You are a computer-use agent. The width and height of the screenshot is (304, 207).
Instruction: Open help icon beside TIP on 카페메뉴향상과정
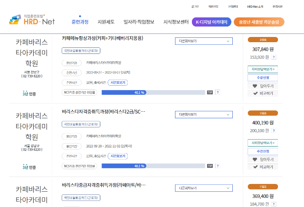coord(218,93)
